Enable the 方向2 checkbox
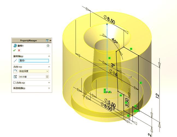 click(14, 83)
